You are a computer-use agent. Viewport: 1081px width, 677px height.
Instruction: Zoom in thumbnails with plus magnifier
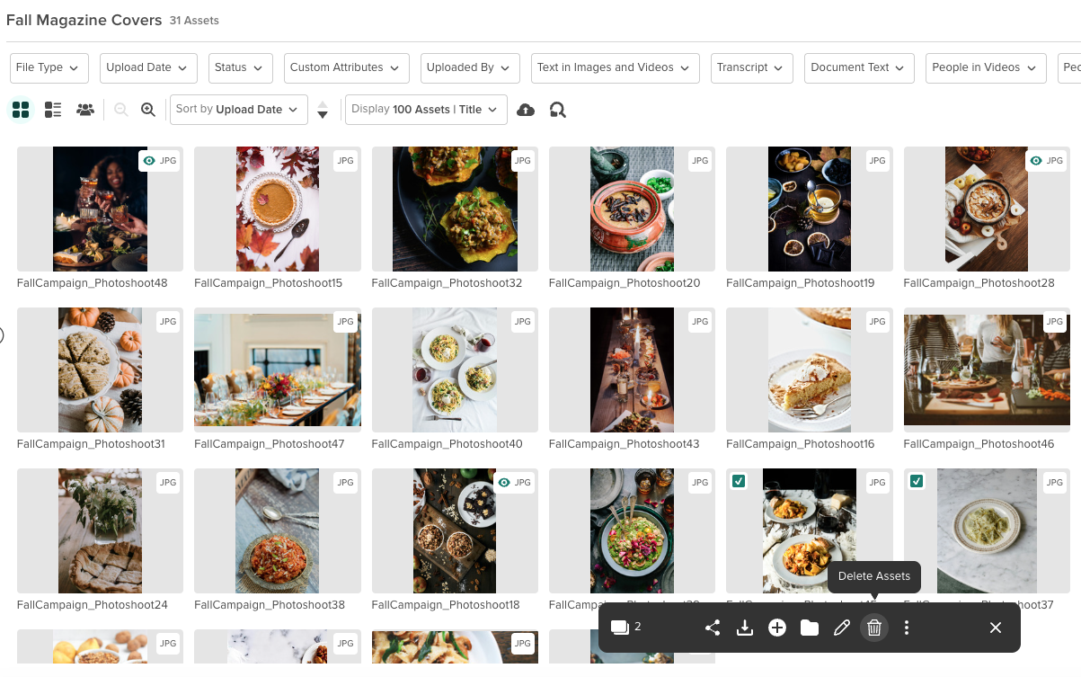[148, 110]
